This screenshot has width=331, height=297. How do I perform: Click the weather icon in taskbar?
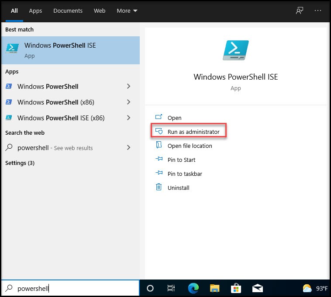click(307, 288)
